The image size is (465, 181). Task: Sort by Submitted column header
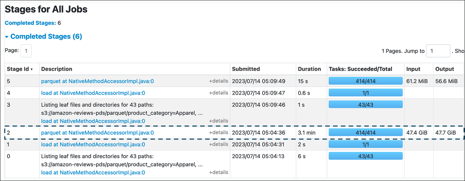(246, 69)
